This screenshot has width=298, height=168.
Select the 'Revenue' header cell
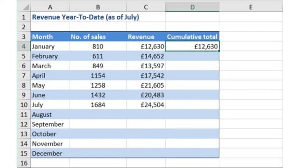pyautogui.click(x=146, y=36)
